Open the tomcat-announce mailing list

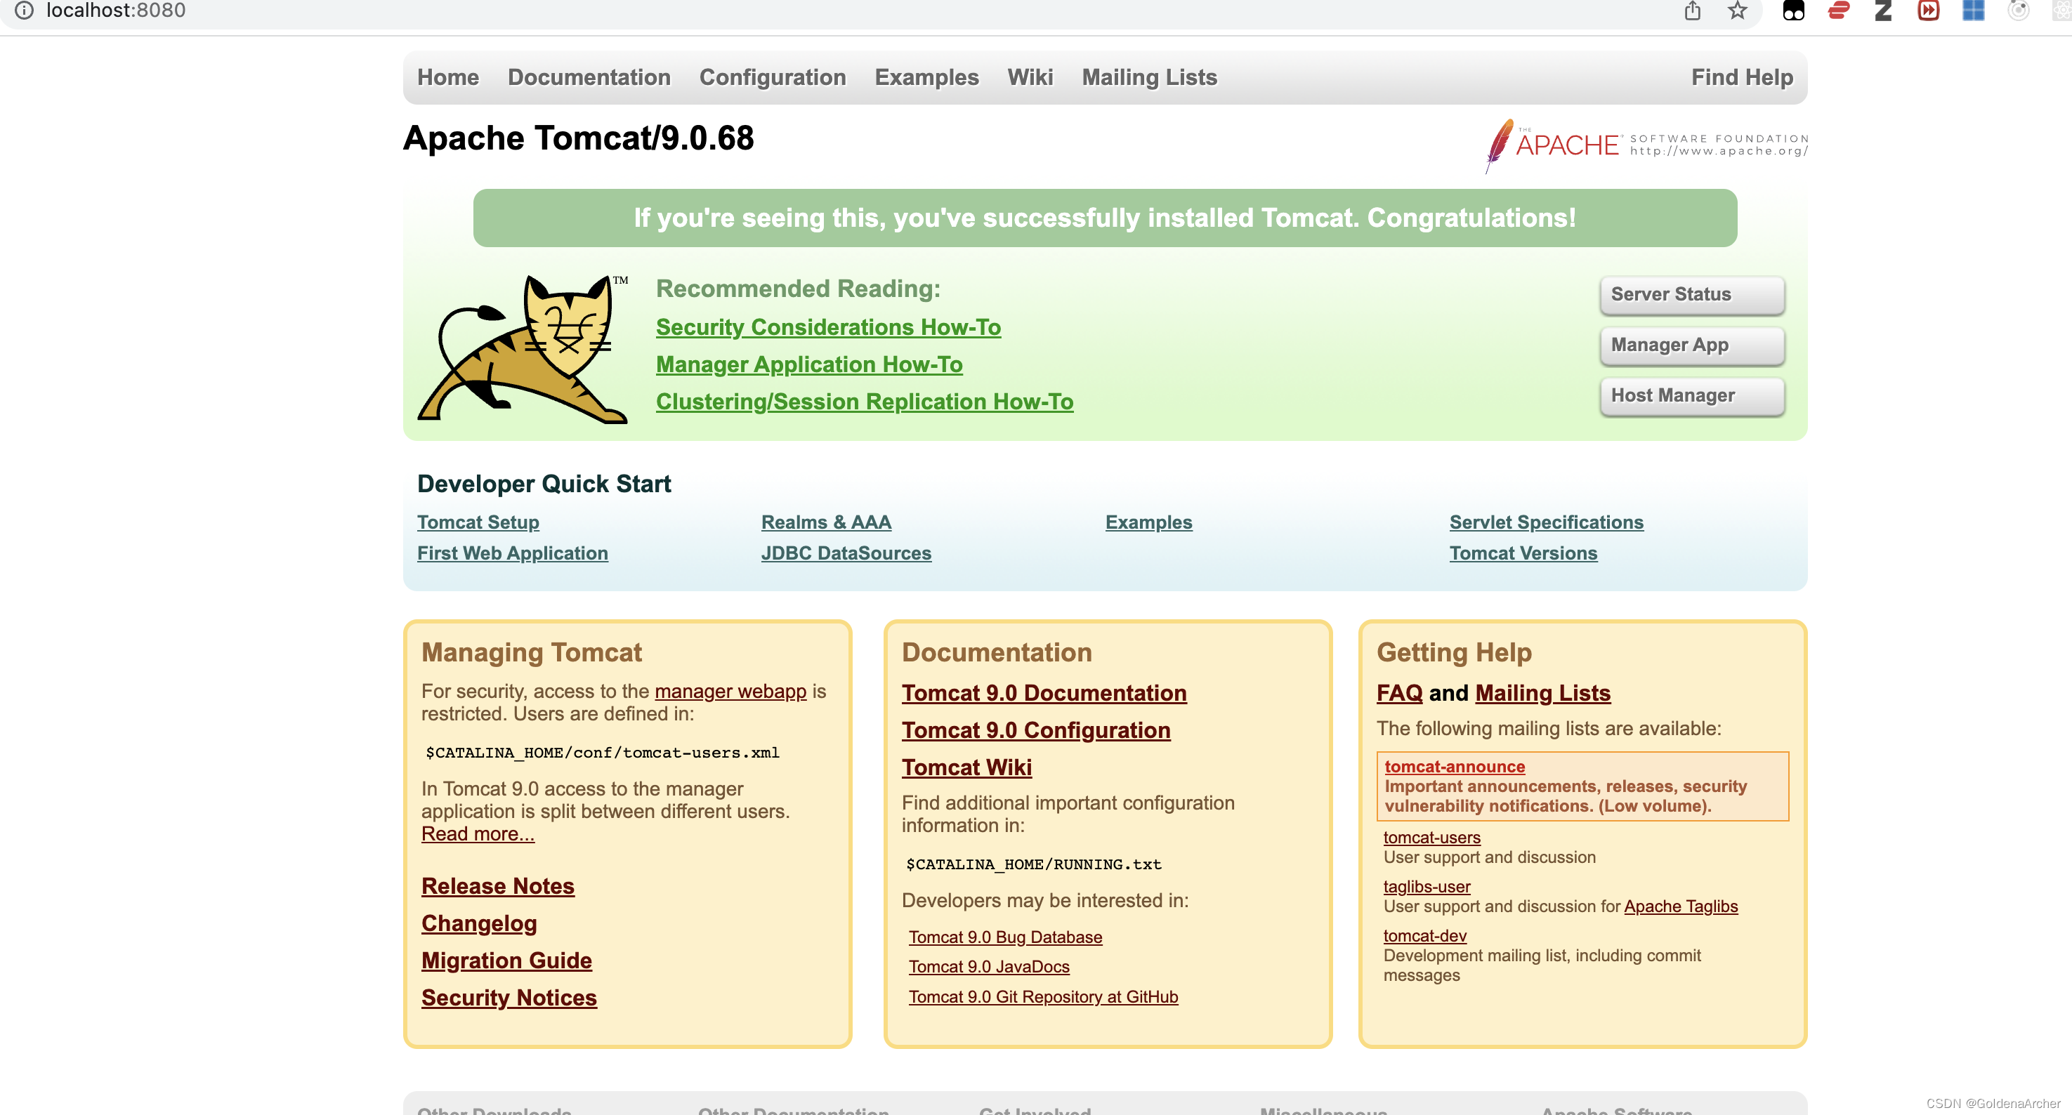coord(1454,766)
